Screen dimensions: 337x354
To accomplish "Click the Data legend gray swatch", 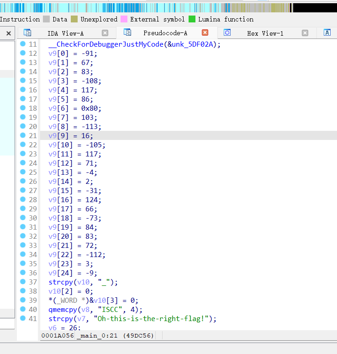I will point(47,19).
